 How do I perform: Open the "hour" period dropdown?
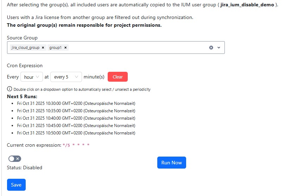[31, 77]
